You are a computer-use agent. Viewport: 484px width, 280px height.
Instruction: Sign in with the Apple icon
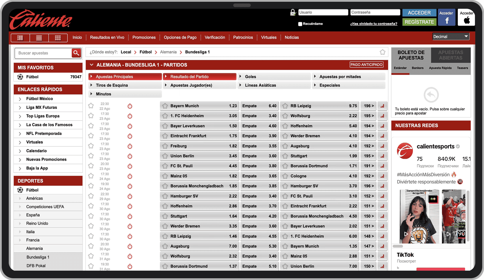(x=467, y=17)
